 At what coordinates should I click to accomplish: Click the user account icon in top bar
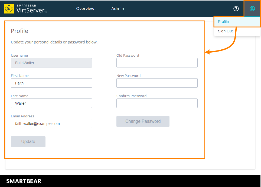252,8
